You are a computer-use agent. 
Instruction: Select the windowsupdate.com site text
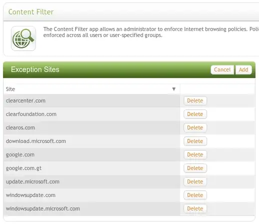pos(30,195)
